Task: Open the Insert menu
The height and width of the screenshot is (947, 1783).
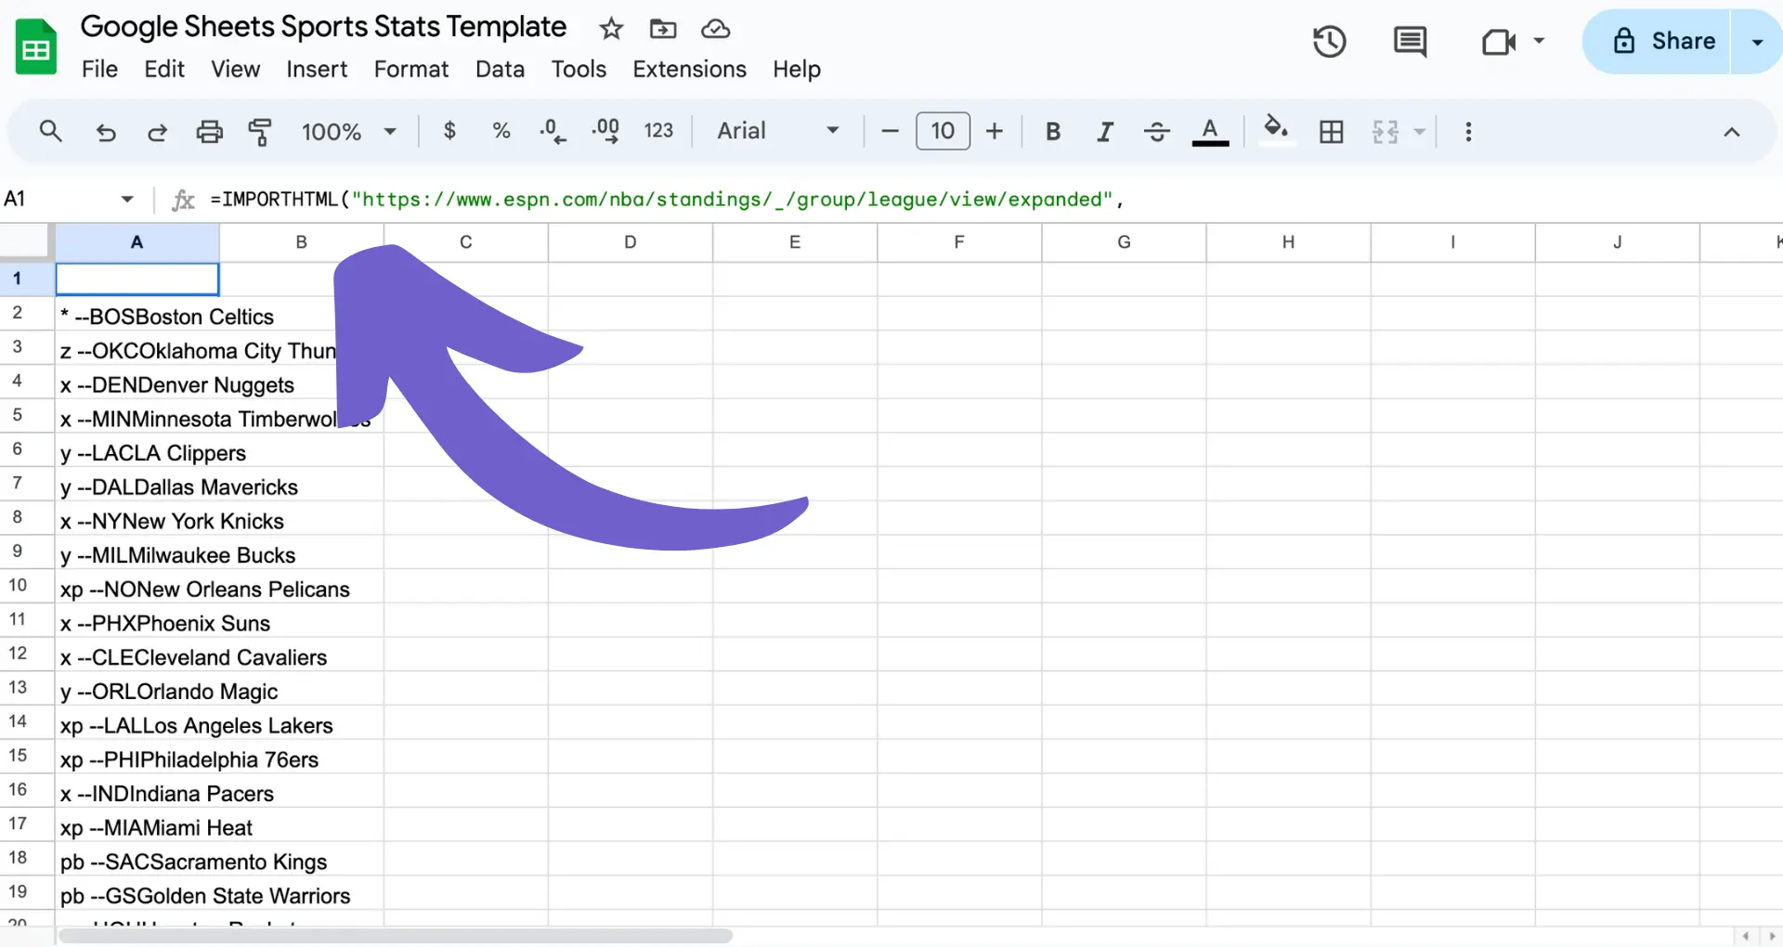Action: [x=317, y=70]
